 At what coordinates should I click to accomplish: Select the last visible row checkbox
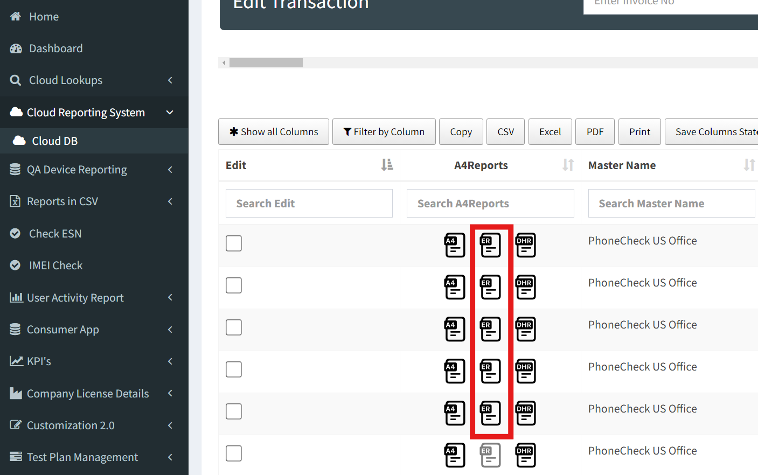234,453
